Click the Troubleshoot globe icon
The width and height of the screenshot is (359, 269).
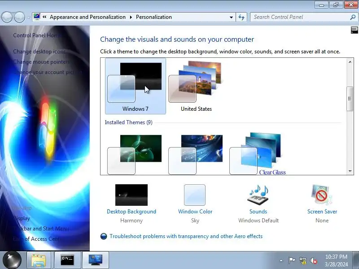pyautogui.click(x=104, y=236)
